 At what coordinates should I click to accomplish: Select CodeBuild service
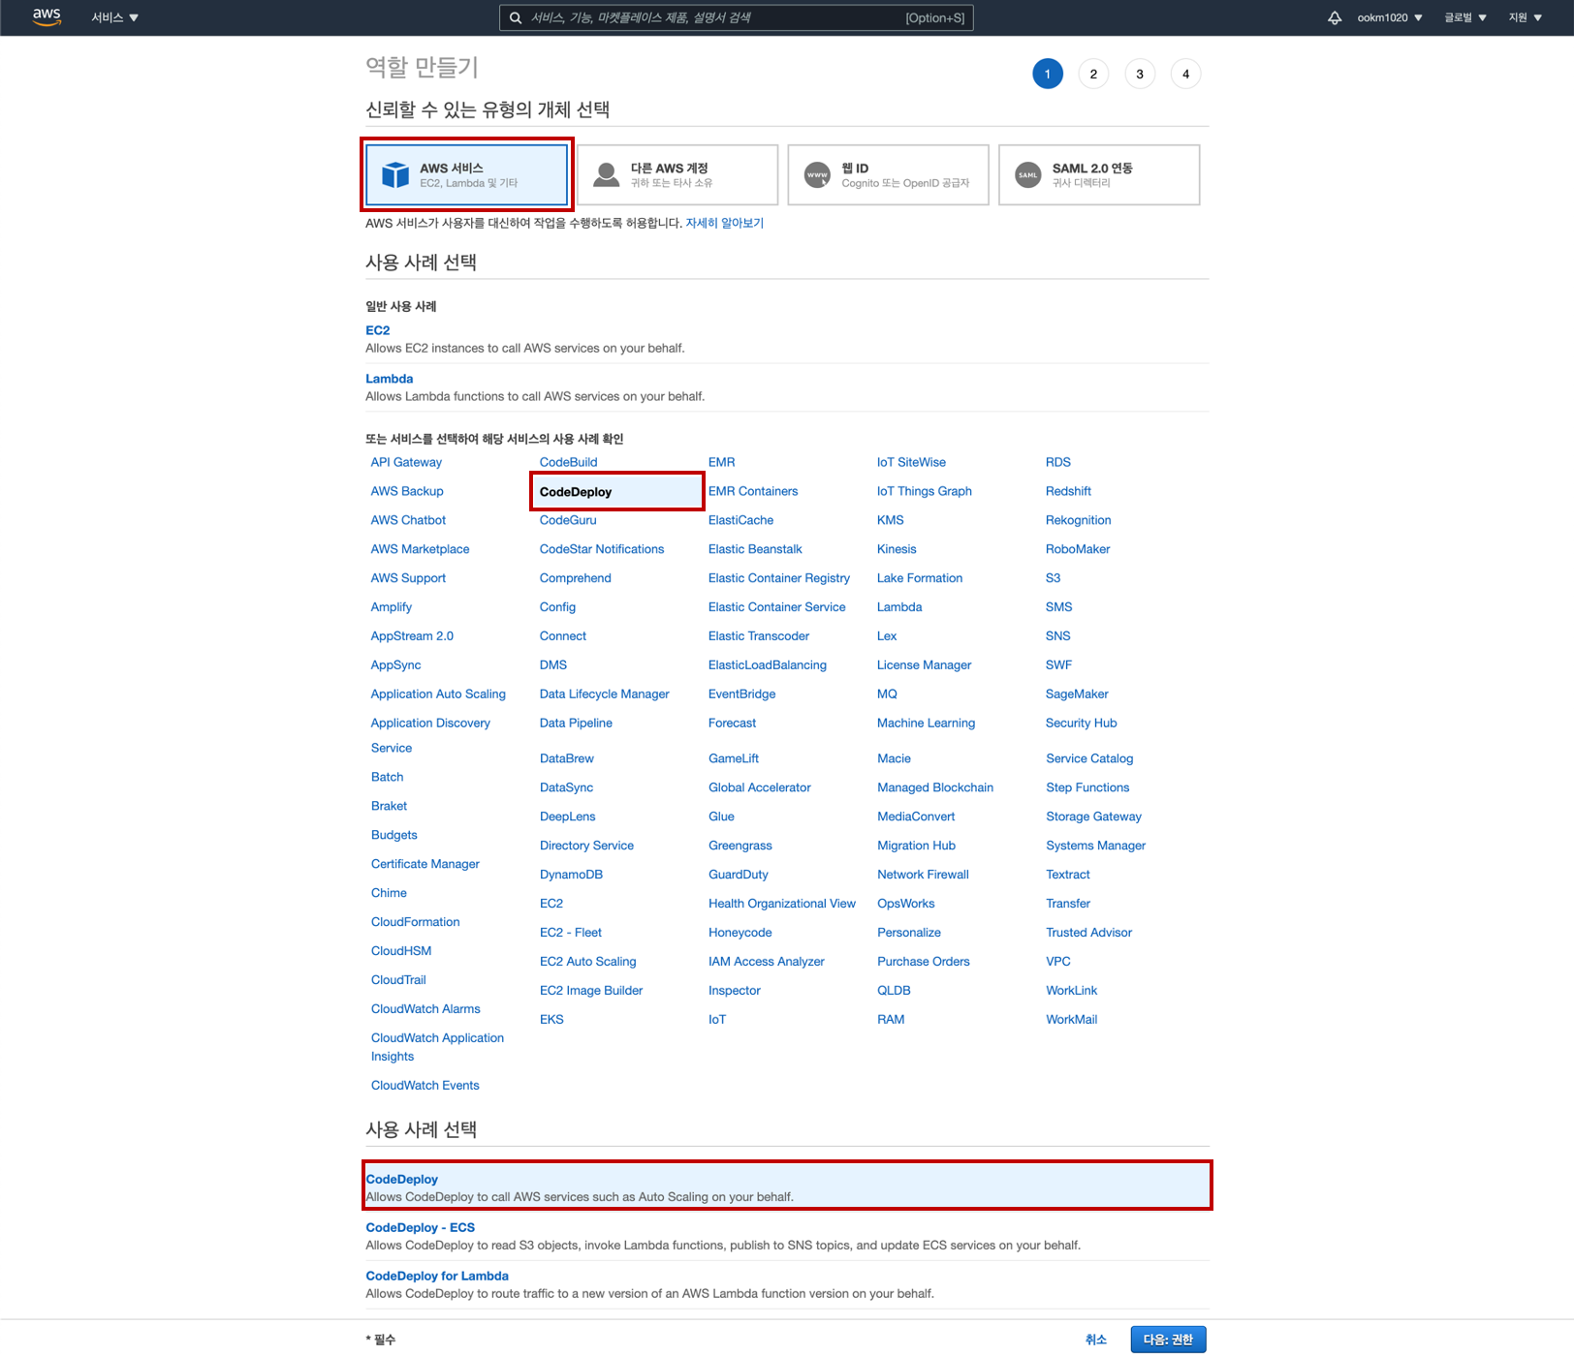click(x=569, y=462)
